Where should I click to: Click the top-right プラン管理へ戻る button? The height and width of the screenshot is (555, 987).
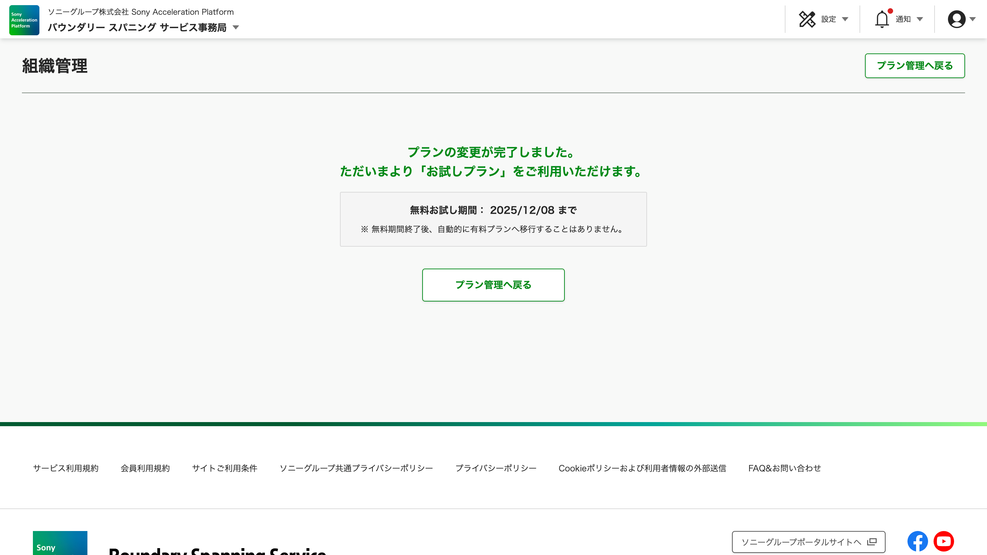915,65
